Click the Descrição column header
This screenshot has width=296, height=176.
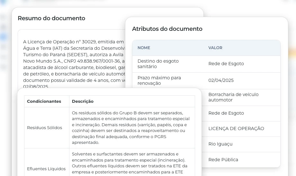coord(83,101)
